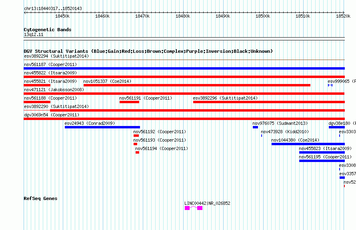Screen dimensions: 356x230
Task: Open variant esv3892294 (Suktitipat2014) label
Action: coord(56,56)
